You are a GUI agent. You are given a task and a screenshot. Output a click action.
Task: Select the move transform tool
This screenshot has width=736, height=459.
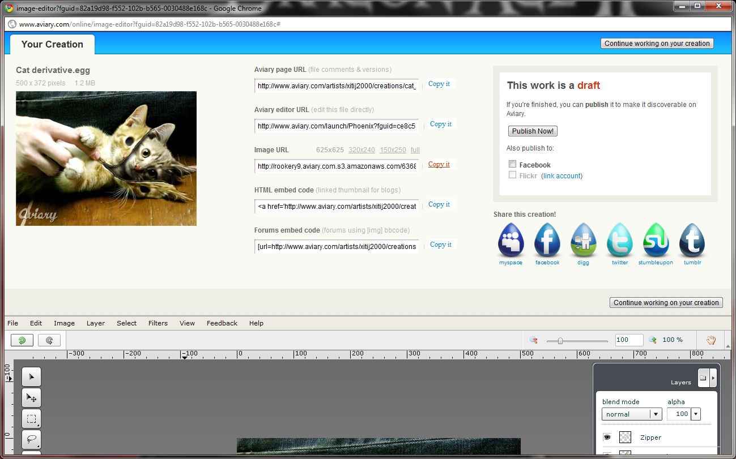click(31, 398)
